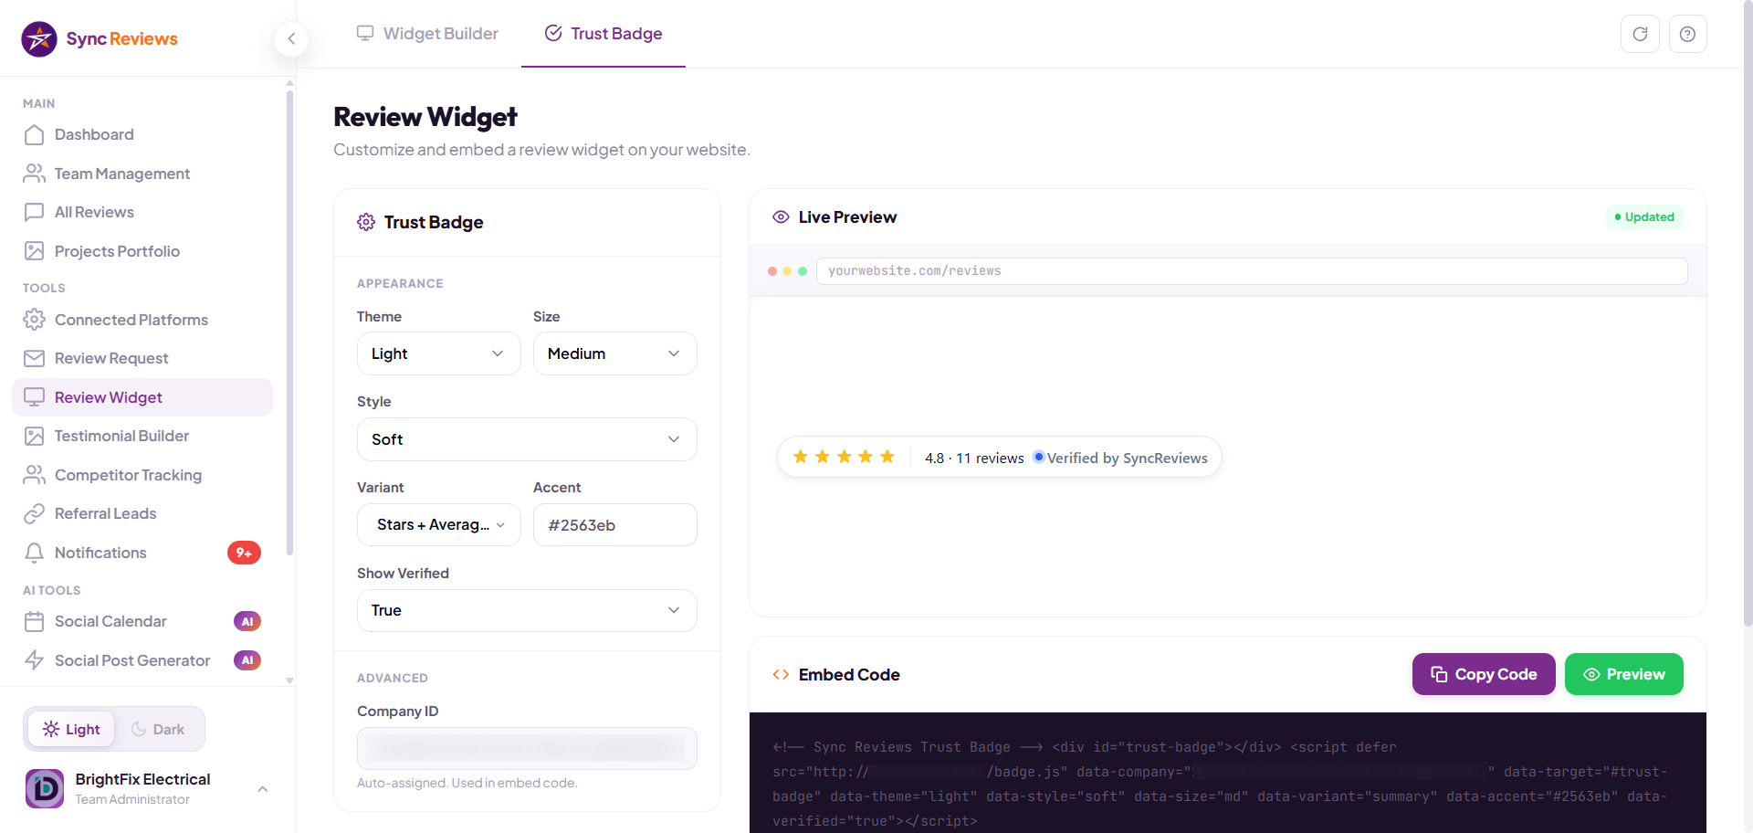Click the Team Management people icon
The height and width of the screenshot is (833, 1753).
tap(34, 174)
